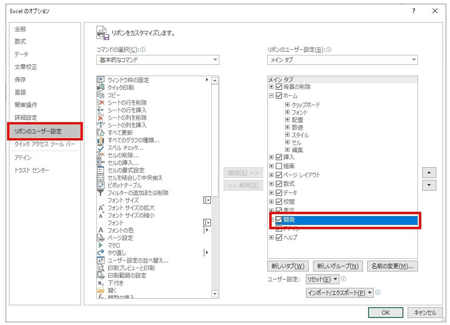This screenshot has width=450, height=325.
Task: Select the Quick Print (クイック印刷) icon
Action: pyautogui.click(x=100, y=87)
